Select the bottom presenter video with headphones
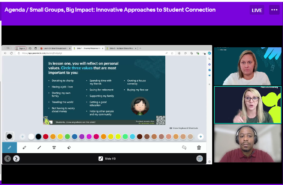283x185 pixels. pos(247,143)
